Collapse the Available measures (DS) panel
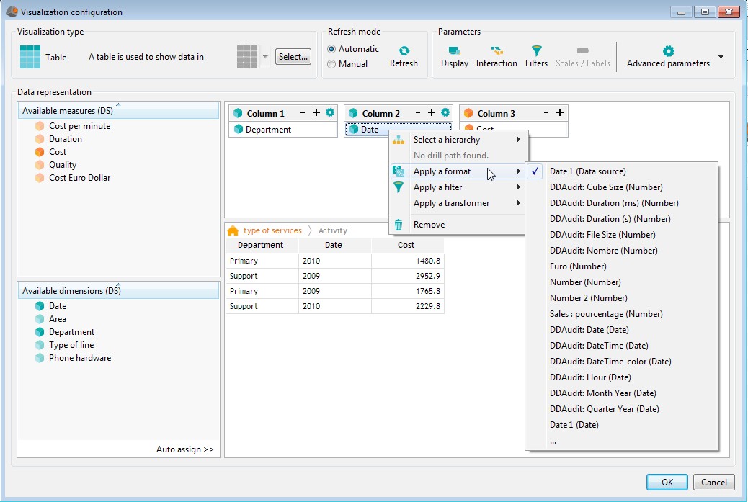 click(x=118, y=104)
